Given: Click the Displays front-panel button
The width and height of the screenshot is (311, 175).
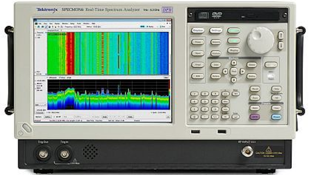Looking at the screenshot, I should coord(198,31).
